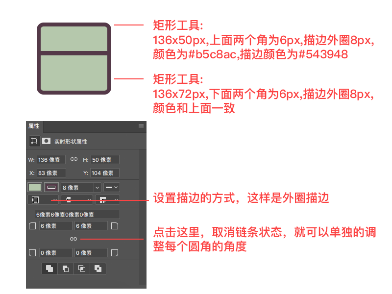Select the mask icon beside 实时形状属性
Viewport: 392px width, 294px height.
46,141
